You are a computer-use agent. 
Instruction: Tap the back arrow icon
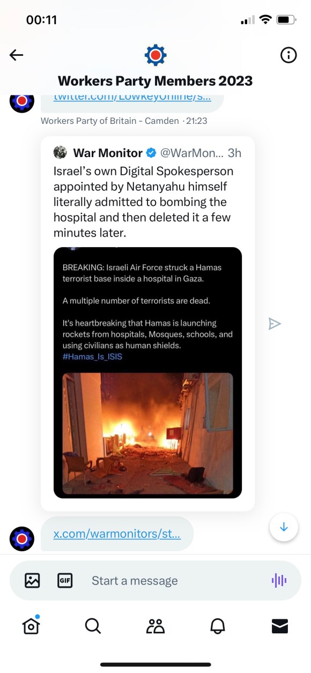(17, 55)
